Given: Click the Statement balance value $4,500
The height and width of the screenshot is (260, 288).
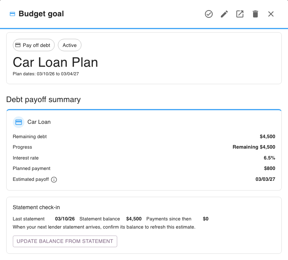Looking at the screenshot, I should pyautogui.click(x=134, y=219).
